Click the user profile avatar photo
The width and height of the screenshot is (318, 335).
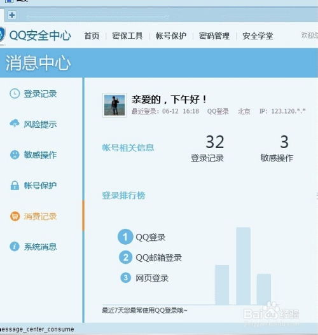tap(114, 105)
